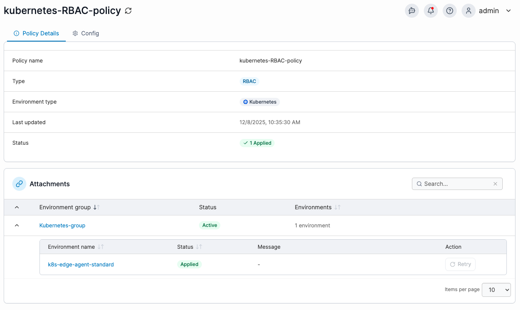Open k8s-edge-agent-standard environment link
The height and width of the screenshot is (310, 520).
point(81,264)
